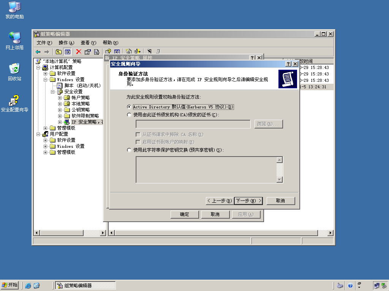Click 上一步 back button in wizard
Viewport: 389px width, 291px height.
pos(219,201)
